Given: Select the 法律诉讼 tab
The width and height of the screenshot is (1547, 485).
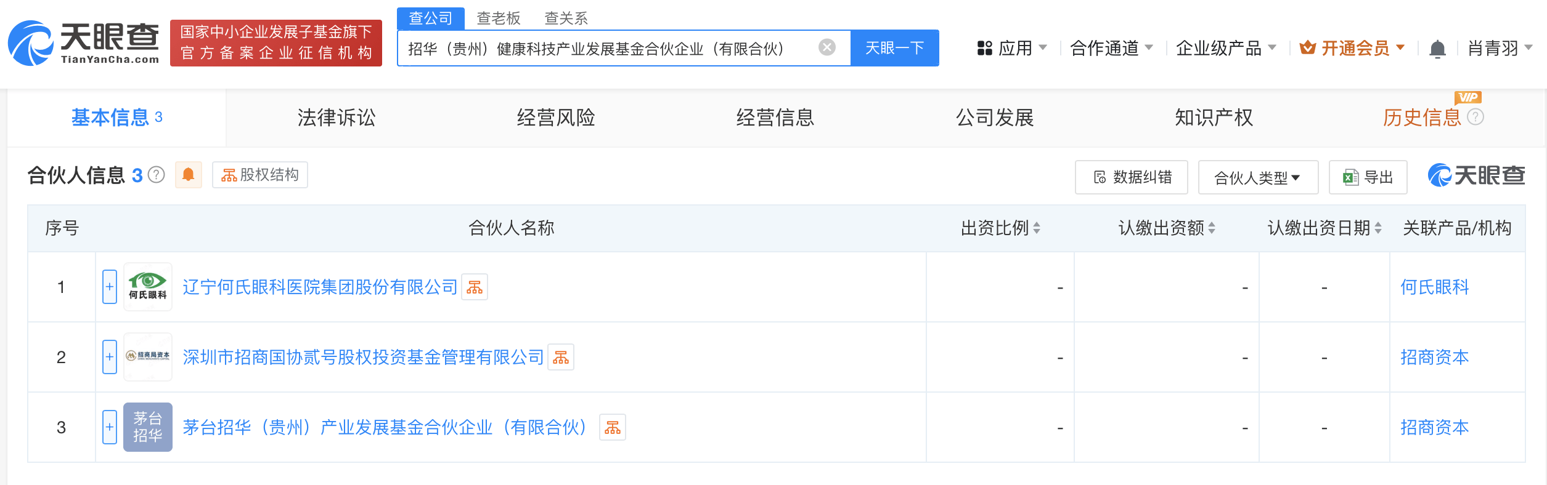Looking at the screenshot, I should pyautogui.click(x=337, y=118).
